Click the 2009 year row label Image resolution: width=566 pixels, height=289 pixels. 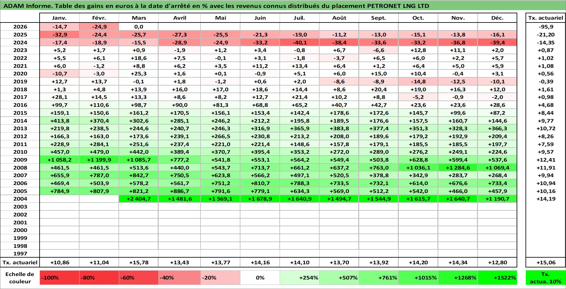coord(20,160)
